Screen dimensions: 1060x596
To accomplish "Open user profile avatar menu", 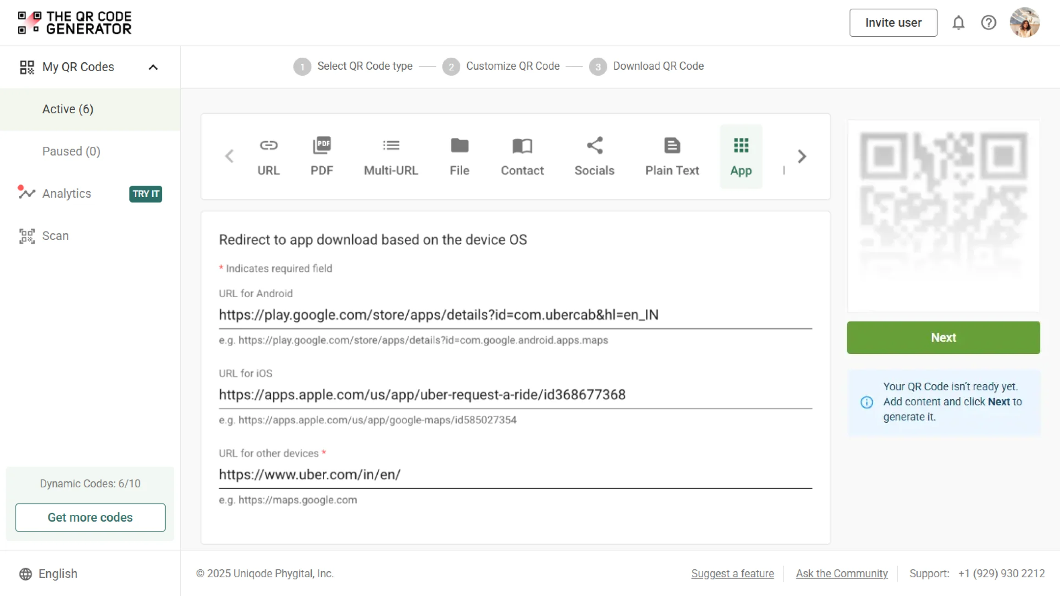I will click(x=1025, y=22).
